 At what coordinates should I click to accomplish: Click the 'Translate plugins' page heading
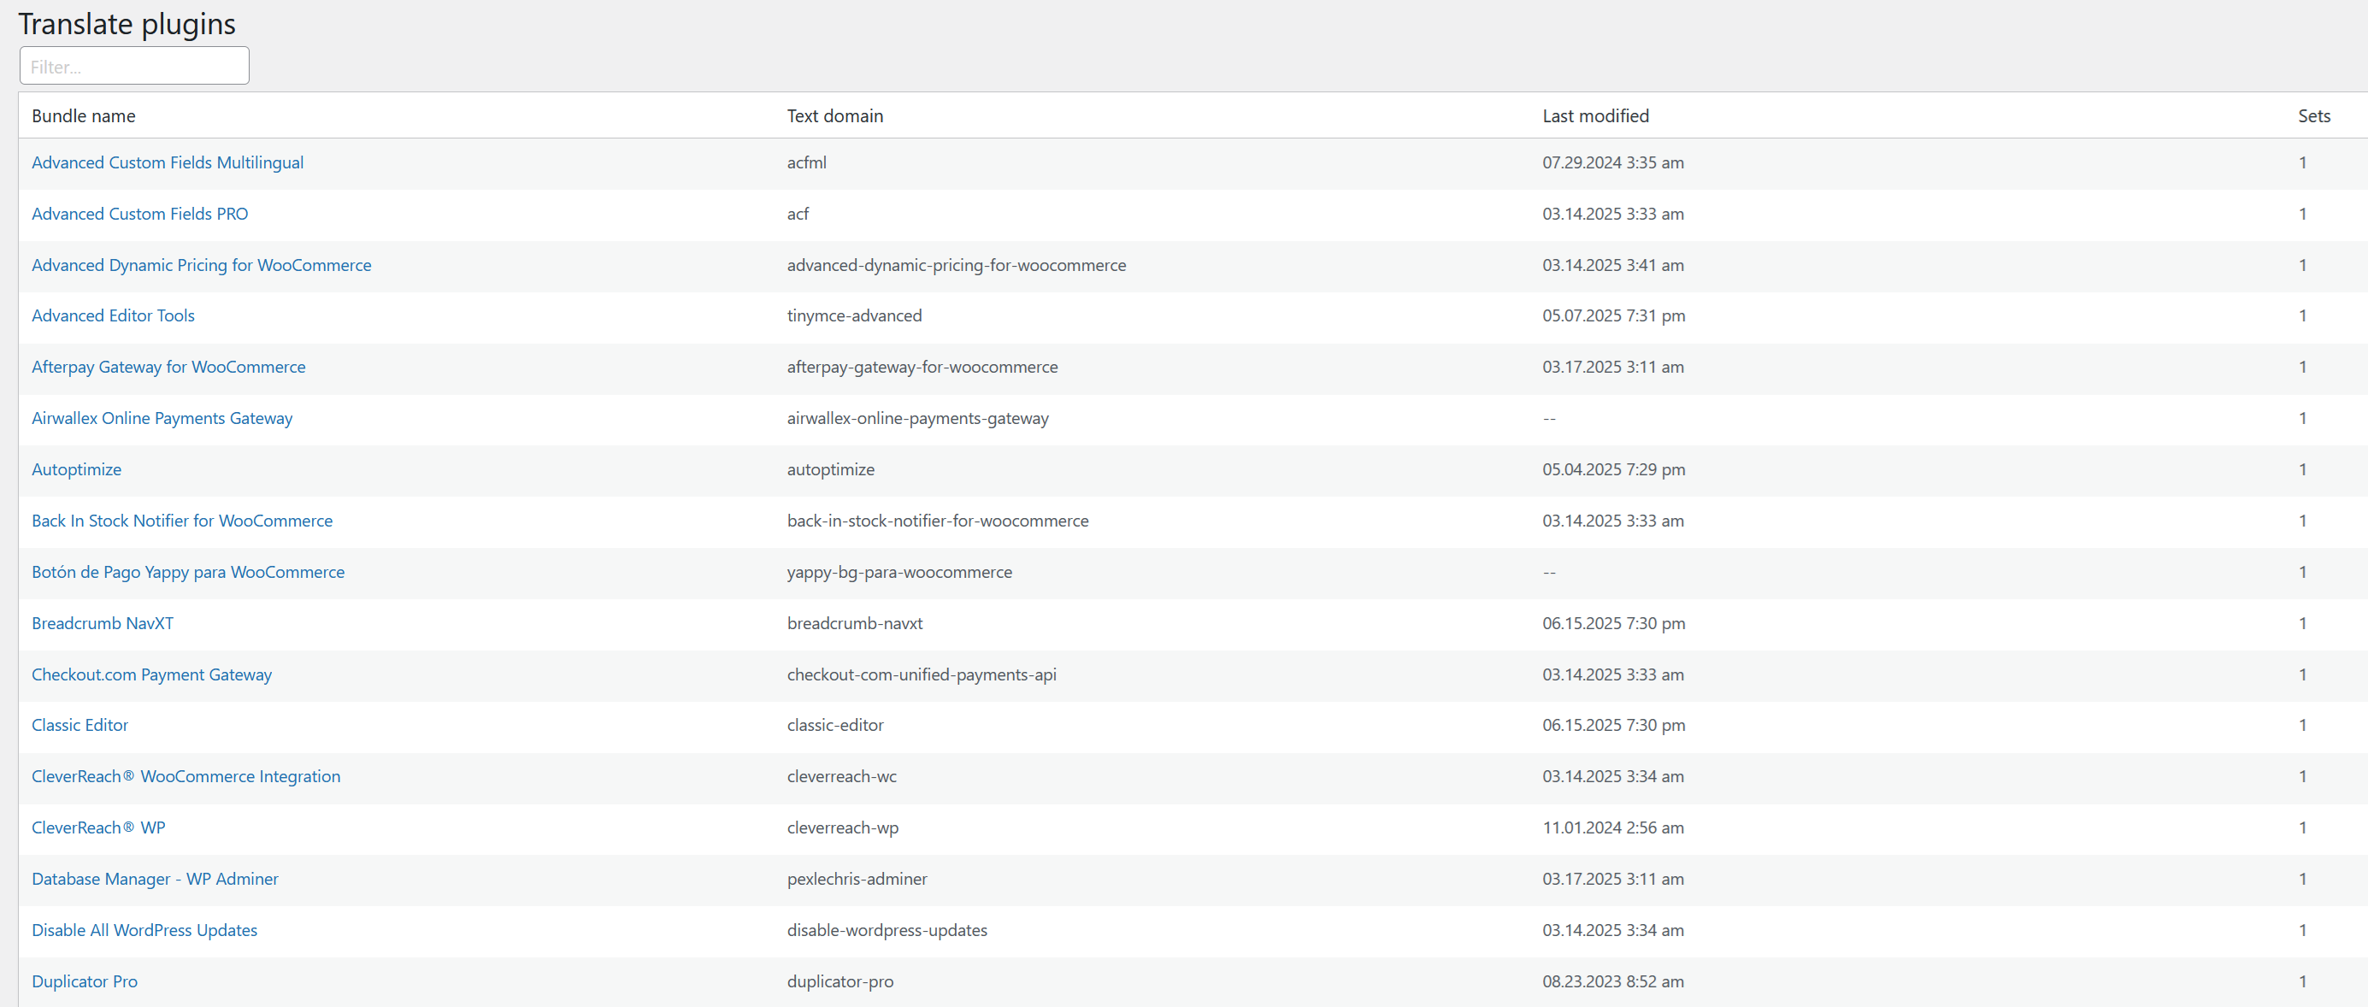pyautogui.click(x=127, y=24)
